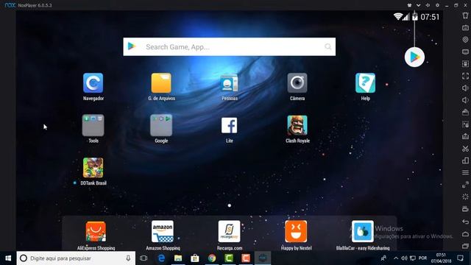Open Happy by Nextel app
Viewport: 471px width, 265px height.
click(x=296, y=232)
